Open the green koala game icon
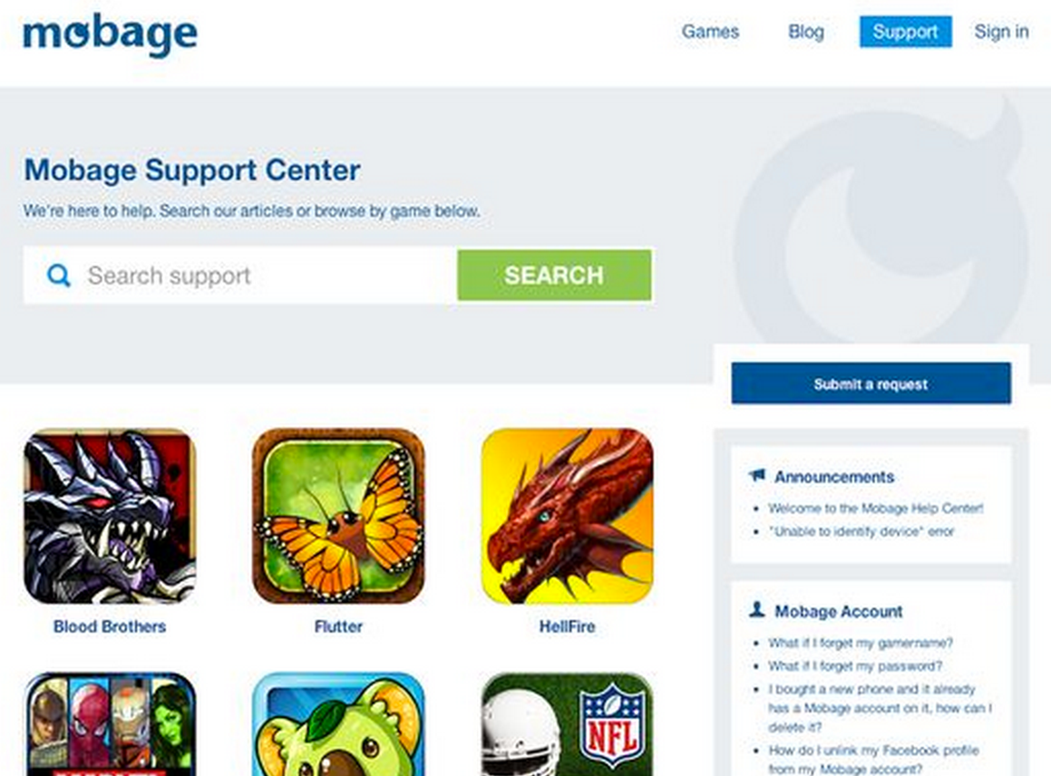The width and height of the screenshot is (1051, 776). (x=338, y=724)
